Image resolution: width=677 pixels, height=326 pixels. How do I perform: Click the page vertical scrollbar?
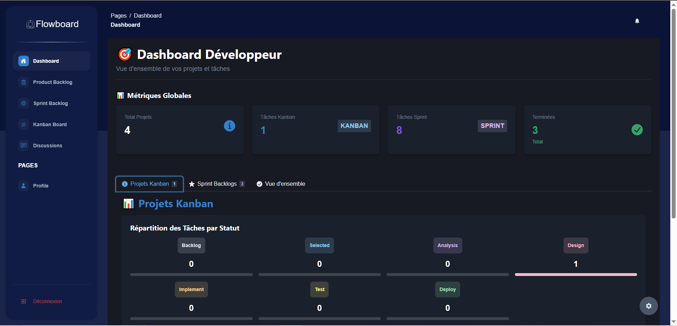point(673,113)
